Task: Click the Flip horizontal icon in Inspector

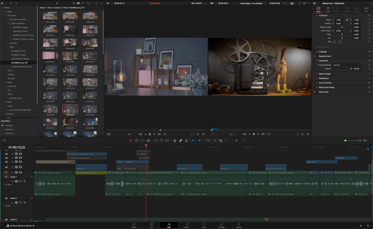Action: [335, 42]
